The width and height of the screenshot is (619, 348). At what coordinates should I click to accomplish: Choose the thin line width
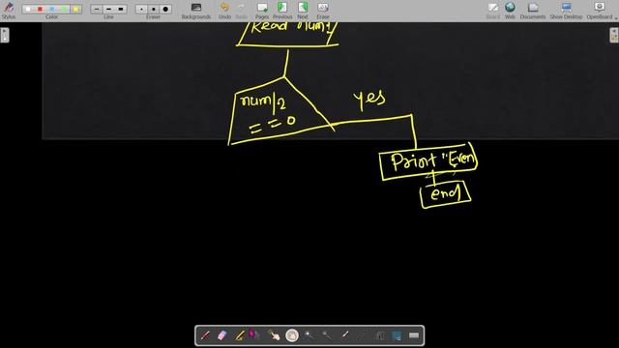click(97, 9)
